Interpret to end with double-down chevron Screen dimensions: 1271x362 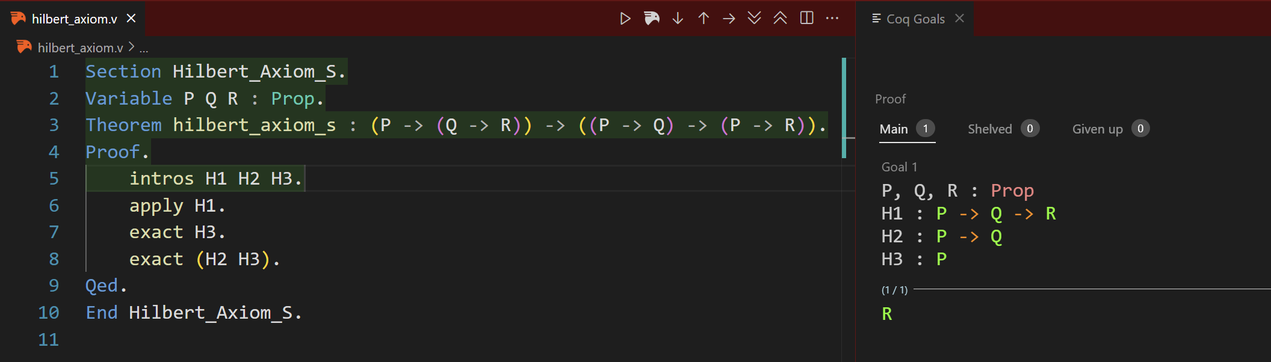pyautogui.click(x=754, y=19)
